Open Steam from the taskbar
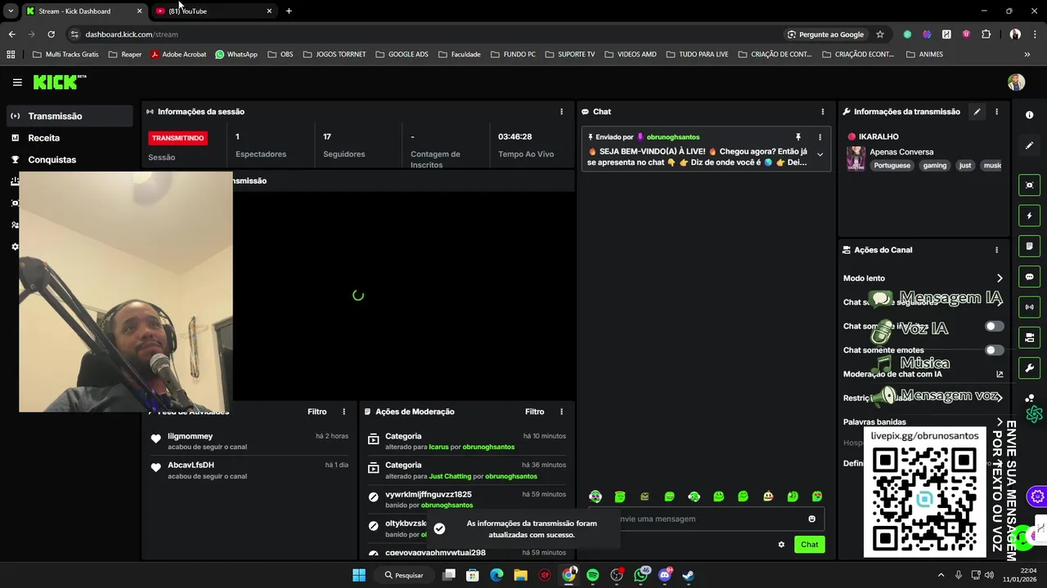Image resolution: width=1047 pixels, height=588 pixels. [689, 575]
